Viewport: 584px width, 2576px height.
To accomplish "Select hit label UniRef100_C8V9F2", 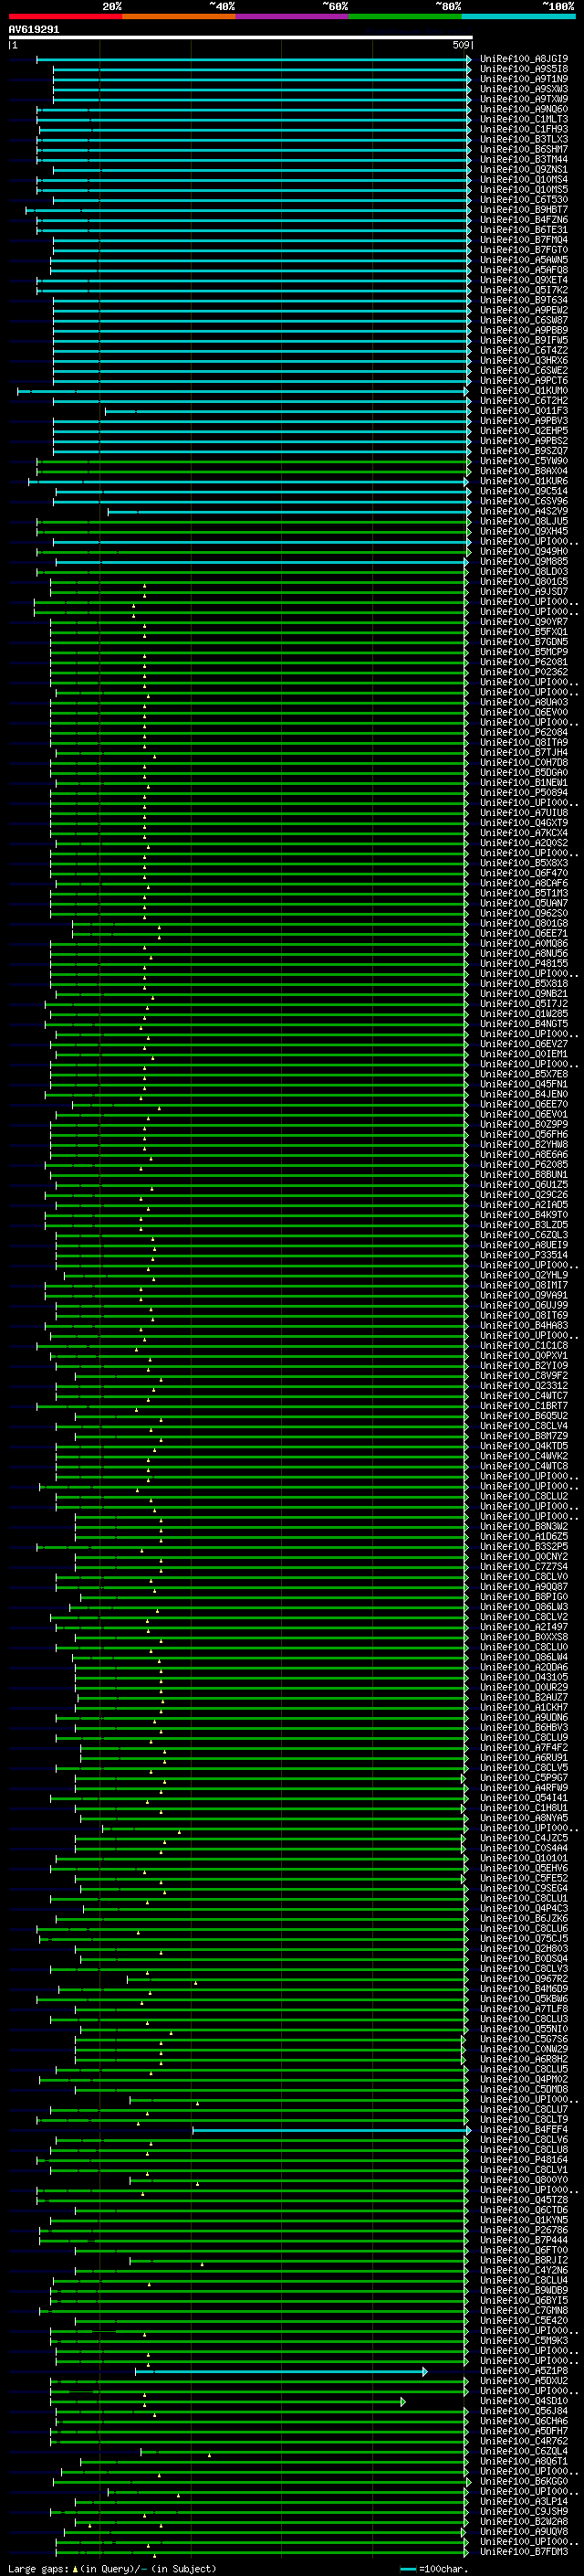I will (x=524, y=1375).
